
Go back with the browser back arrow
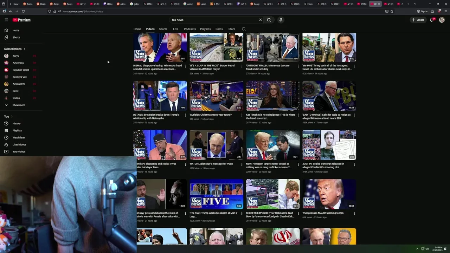[11, 11]
